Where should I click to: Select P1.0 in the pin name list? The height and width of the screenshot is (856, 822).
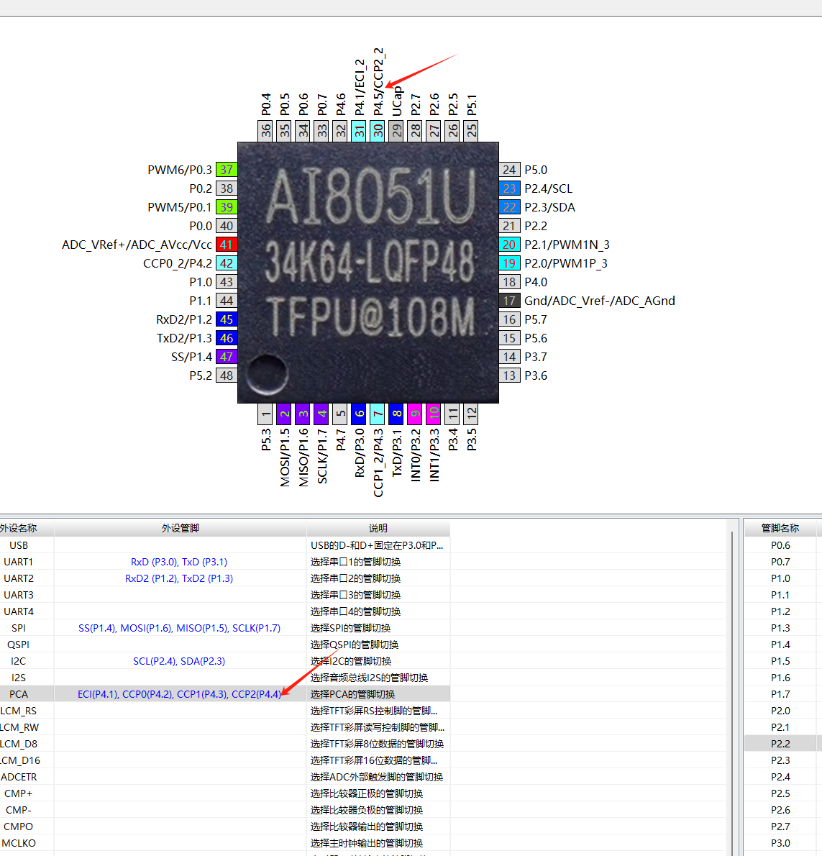point(780,578)
